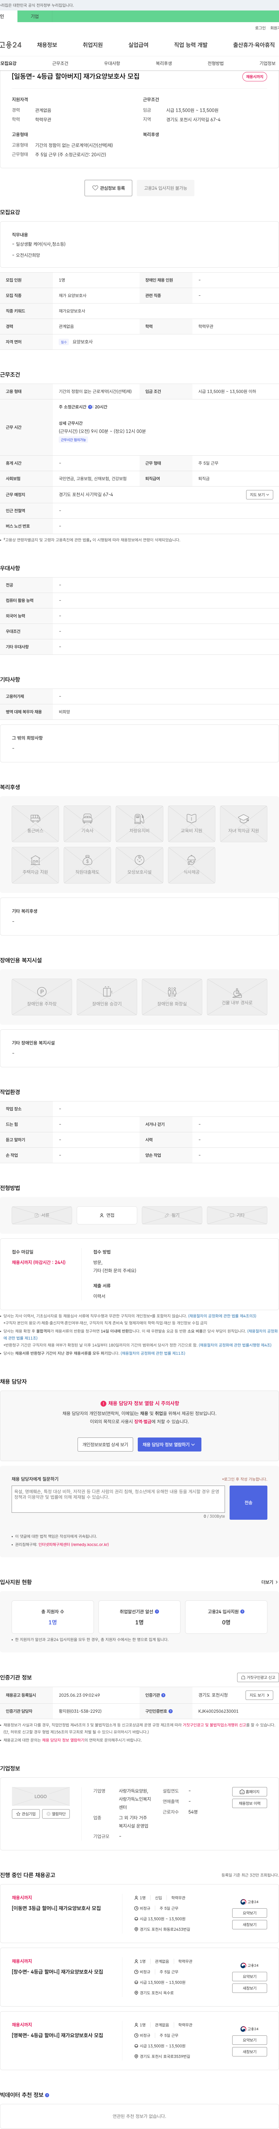Click the 구인인증번호 info icon
This screenshot has height=2129, width=279.
point(170,1711)
